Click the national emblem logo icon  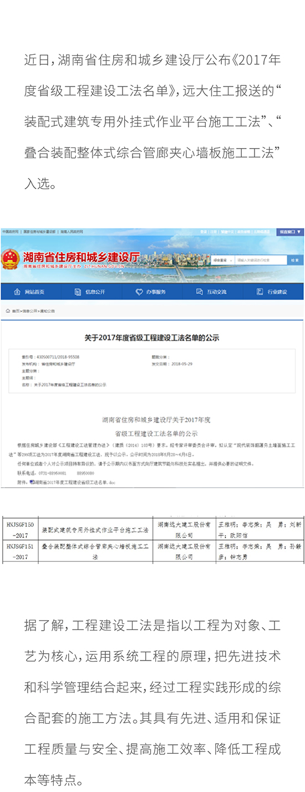10,259
